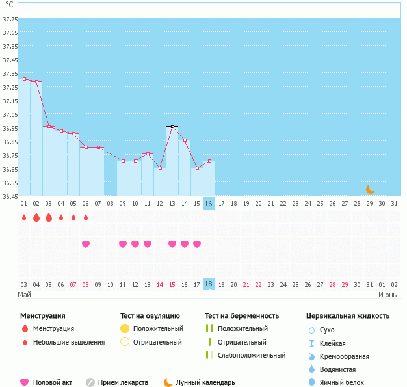407x387 pixels.
Task: Select highlighted cycle day 16
Action: click(x=209, y=204)
